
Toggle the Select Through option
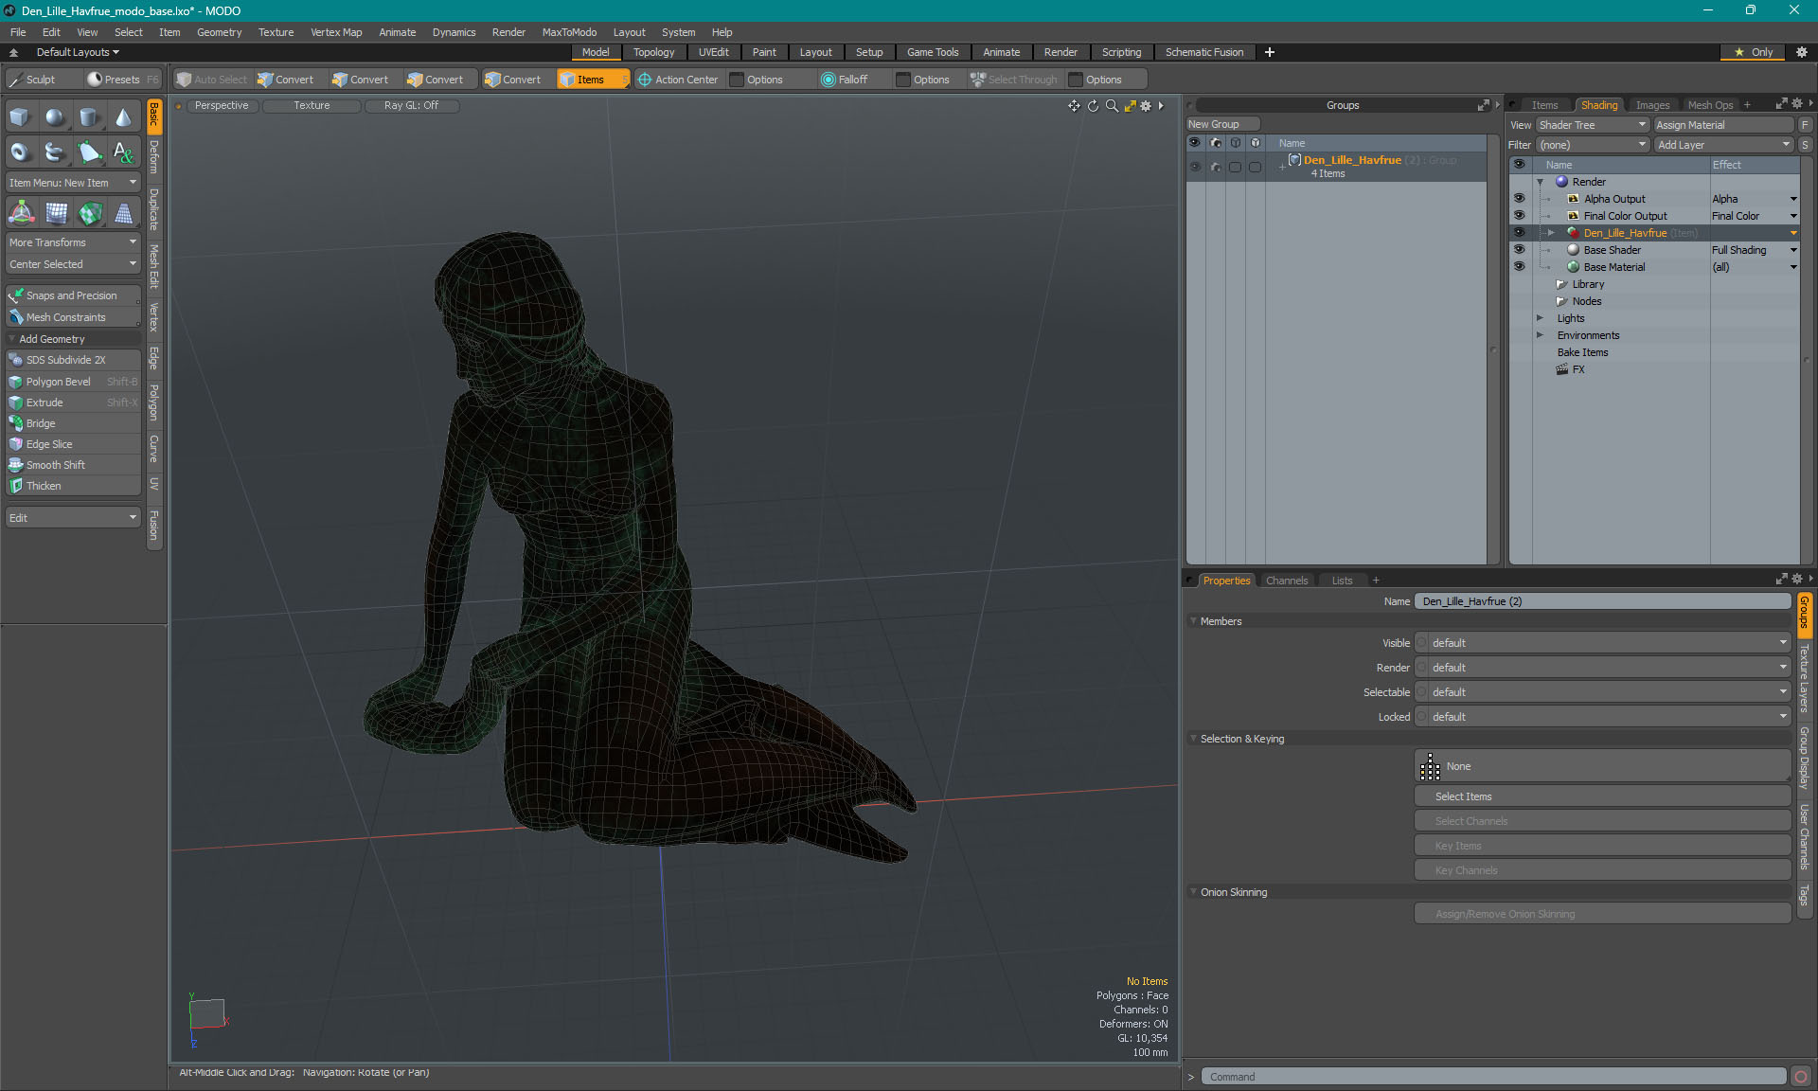click(x=1014, y=80)
